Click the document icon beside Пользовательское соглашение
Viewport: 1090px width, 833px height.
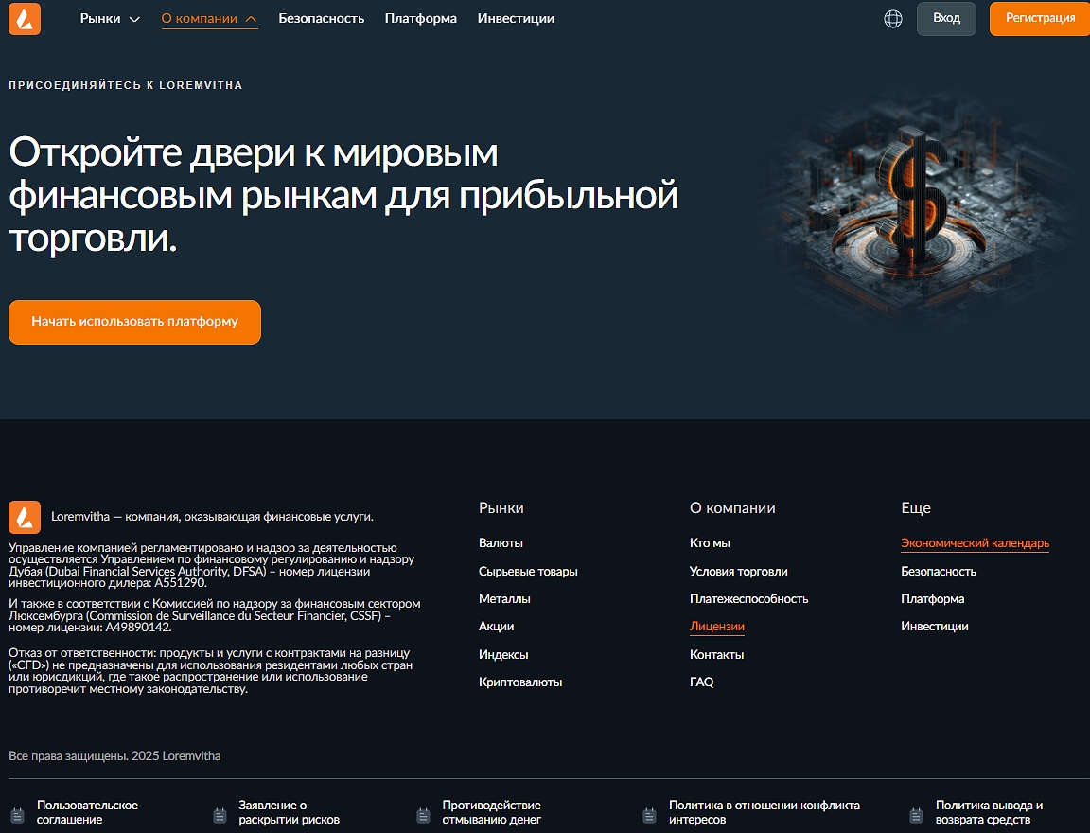17,814
